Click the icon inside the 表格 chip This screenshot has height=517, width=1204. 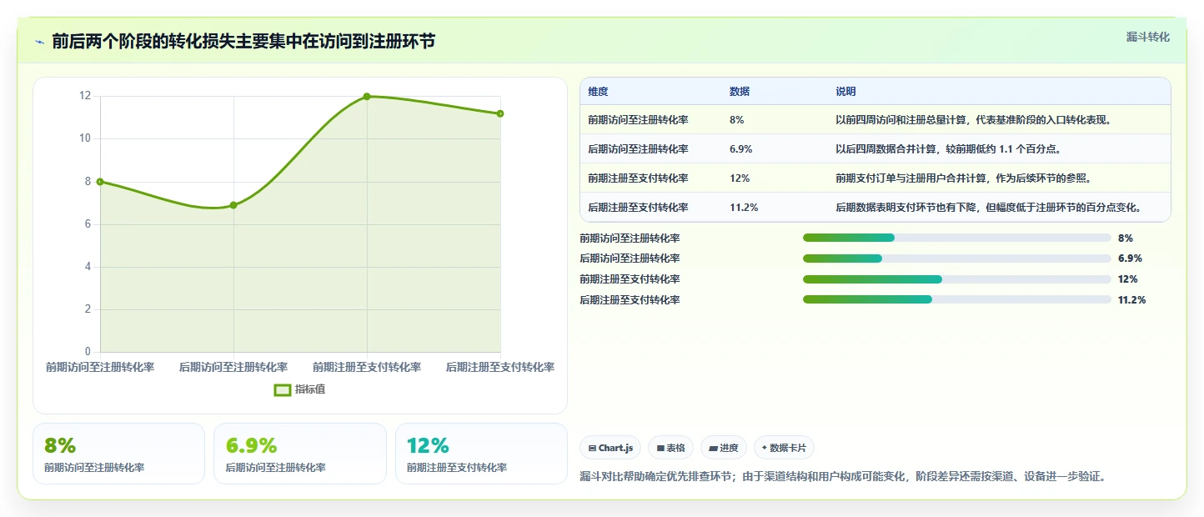(x=660, y=449)
